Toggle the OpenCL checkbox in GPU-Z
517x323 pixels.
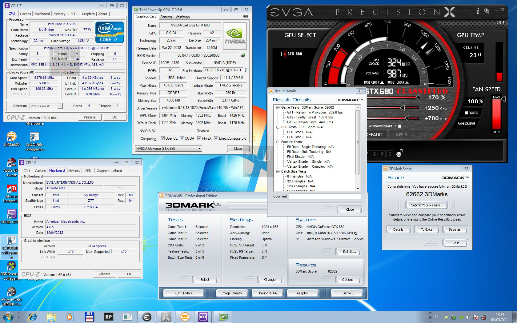(162, 138)
